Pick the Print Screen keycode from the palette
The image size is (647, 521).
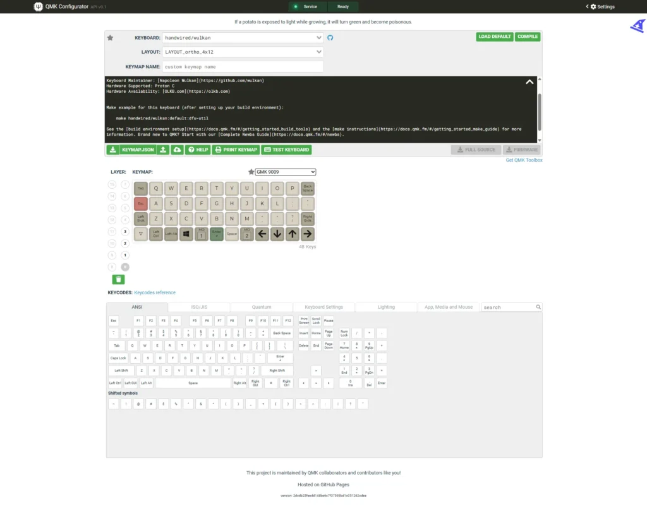304,321
